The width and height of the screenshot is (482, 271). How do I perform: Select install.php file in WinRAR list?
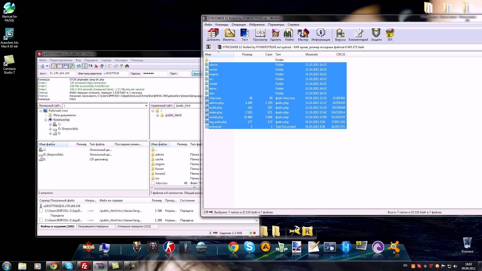tap(216, 117)
